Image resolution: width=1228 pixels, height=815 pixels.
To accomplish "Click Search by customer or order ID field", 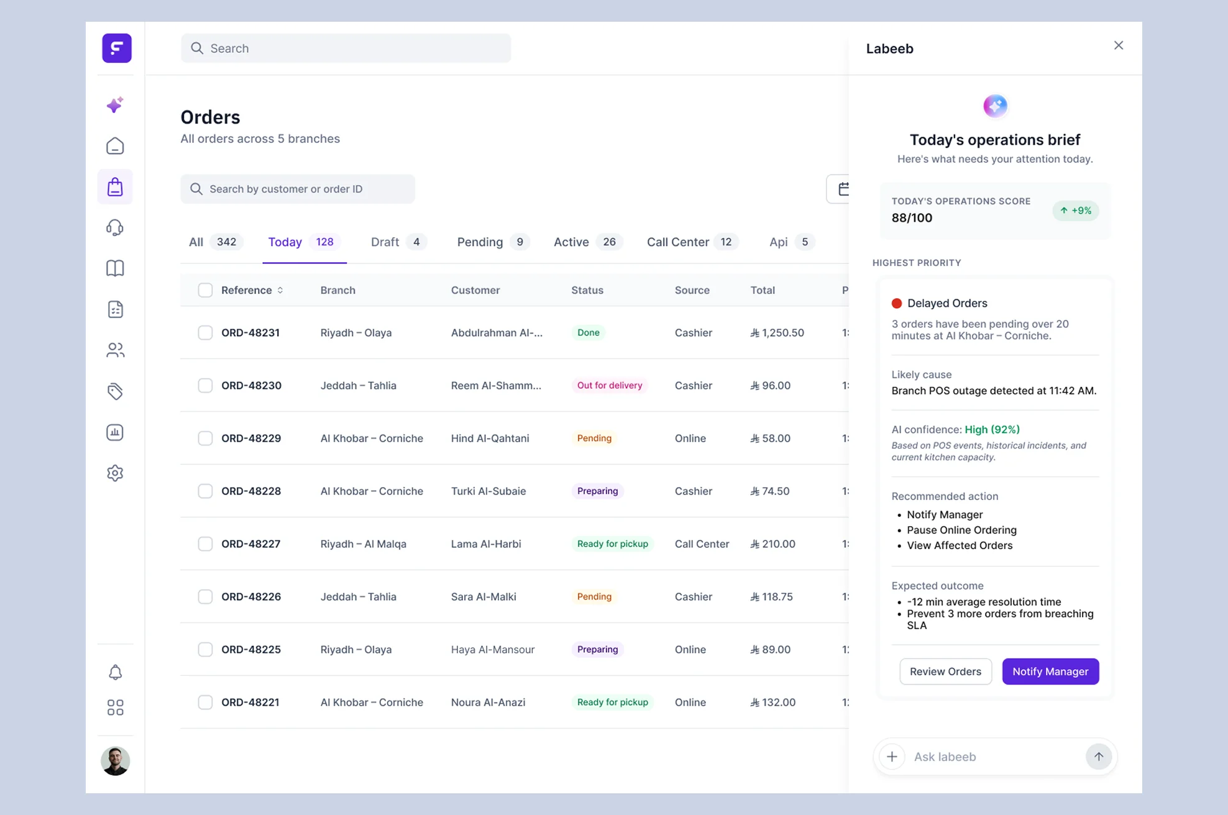I will pyautogui.click(x=298, y=189).
